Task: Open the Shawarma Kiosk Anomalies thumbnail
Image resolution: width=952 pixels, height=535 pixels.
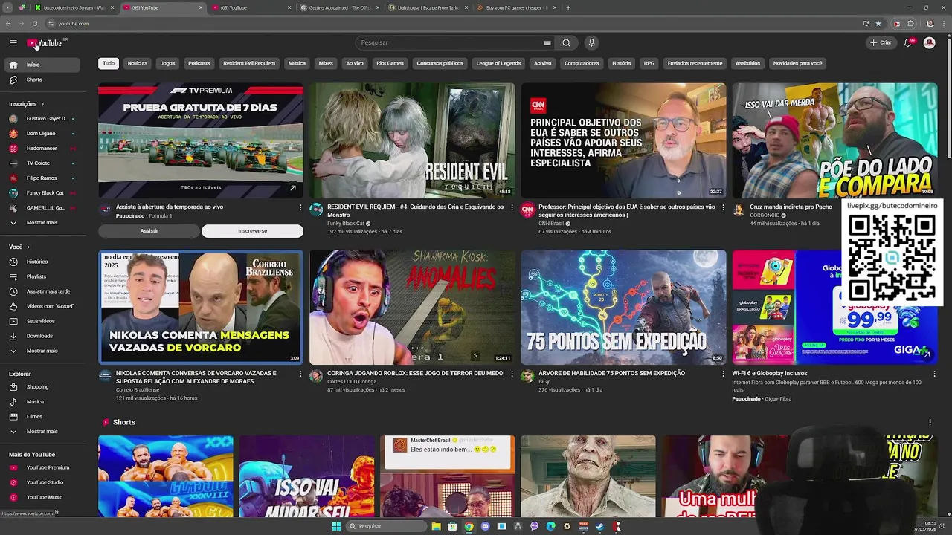Action: tap(412, 307)
